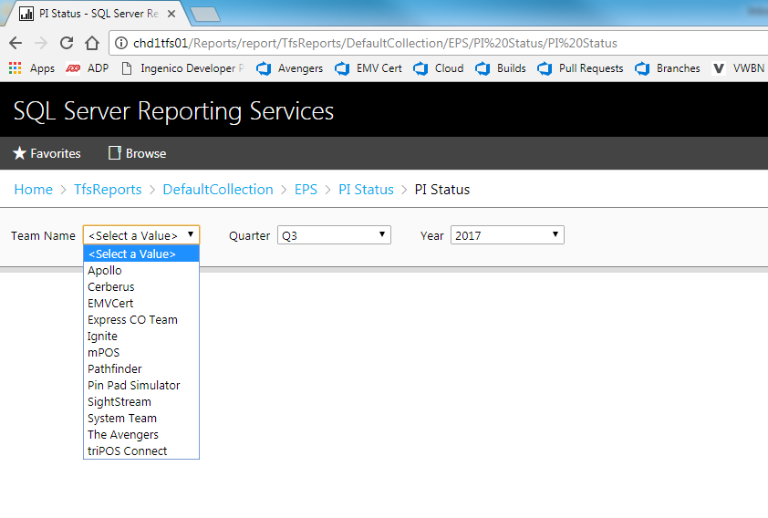Viewport: 768px width, 518px height.
Task: Go back with the browser back arrow
Action: [x=16, y=43]
